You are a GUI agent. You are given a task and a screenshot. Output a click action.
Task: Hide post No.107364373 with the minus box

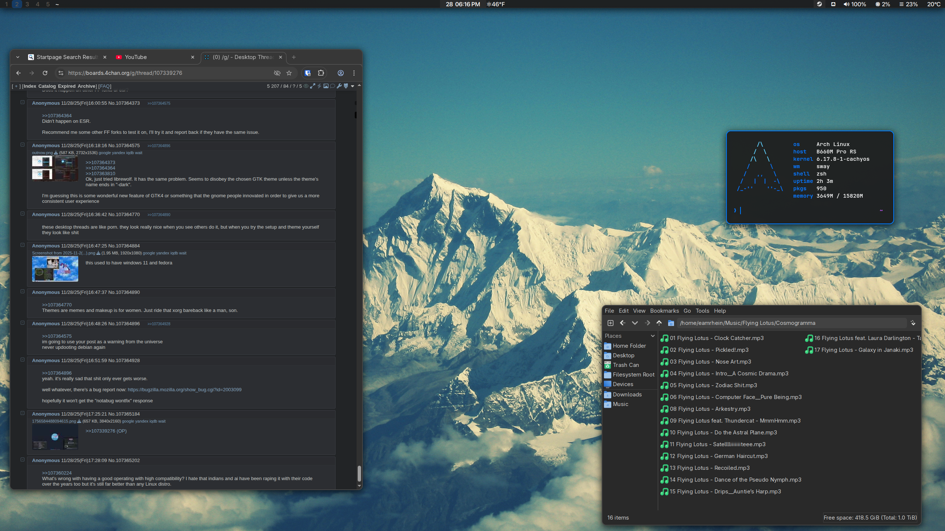(23, 103)
